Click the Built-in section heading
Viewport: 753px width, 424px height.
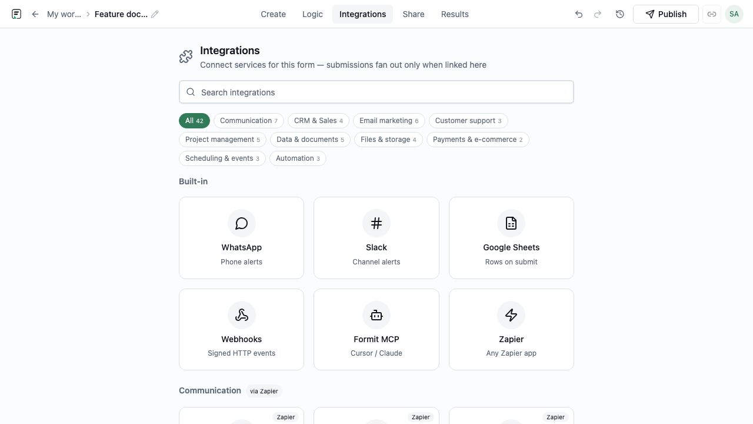[x=194, y=181]
